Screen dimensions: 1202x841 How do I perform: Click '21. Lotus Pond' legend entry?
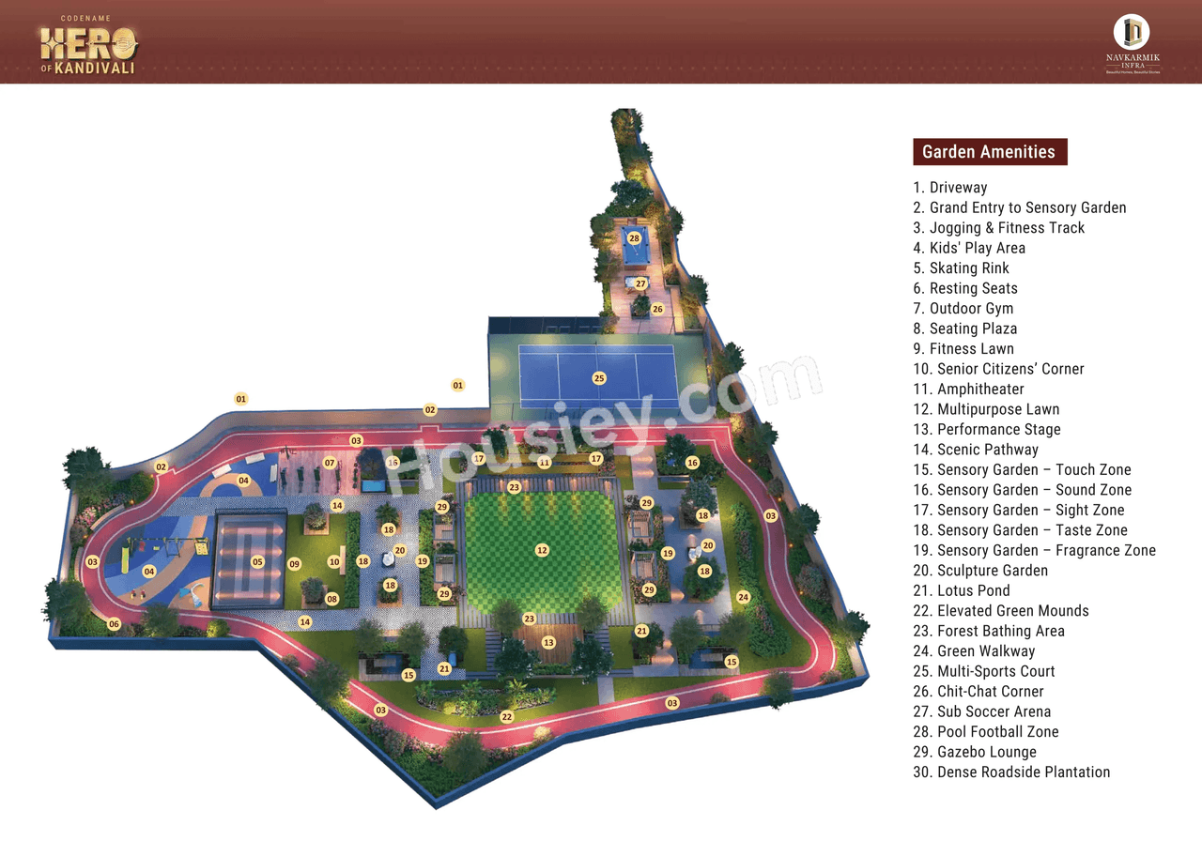[962, 591]
